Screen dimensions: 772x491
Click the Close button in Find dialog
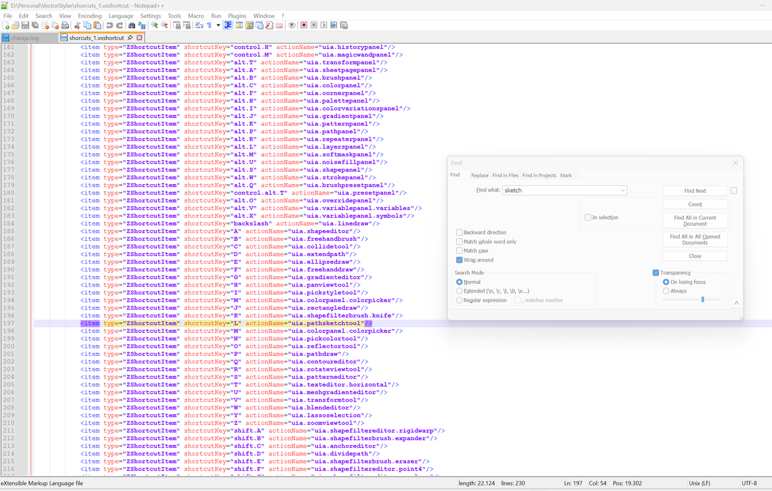point(695,256)
